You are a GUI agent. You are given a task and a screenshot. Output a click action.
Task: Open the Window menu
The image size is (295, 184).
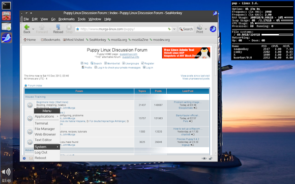pyautogui.click(x=95, y=19)
